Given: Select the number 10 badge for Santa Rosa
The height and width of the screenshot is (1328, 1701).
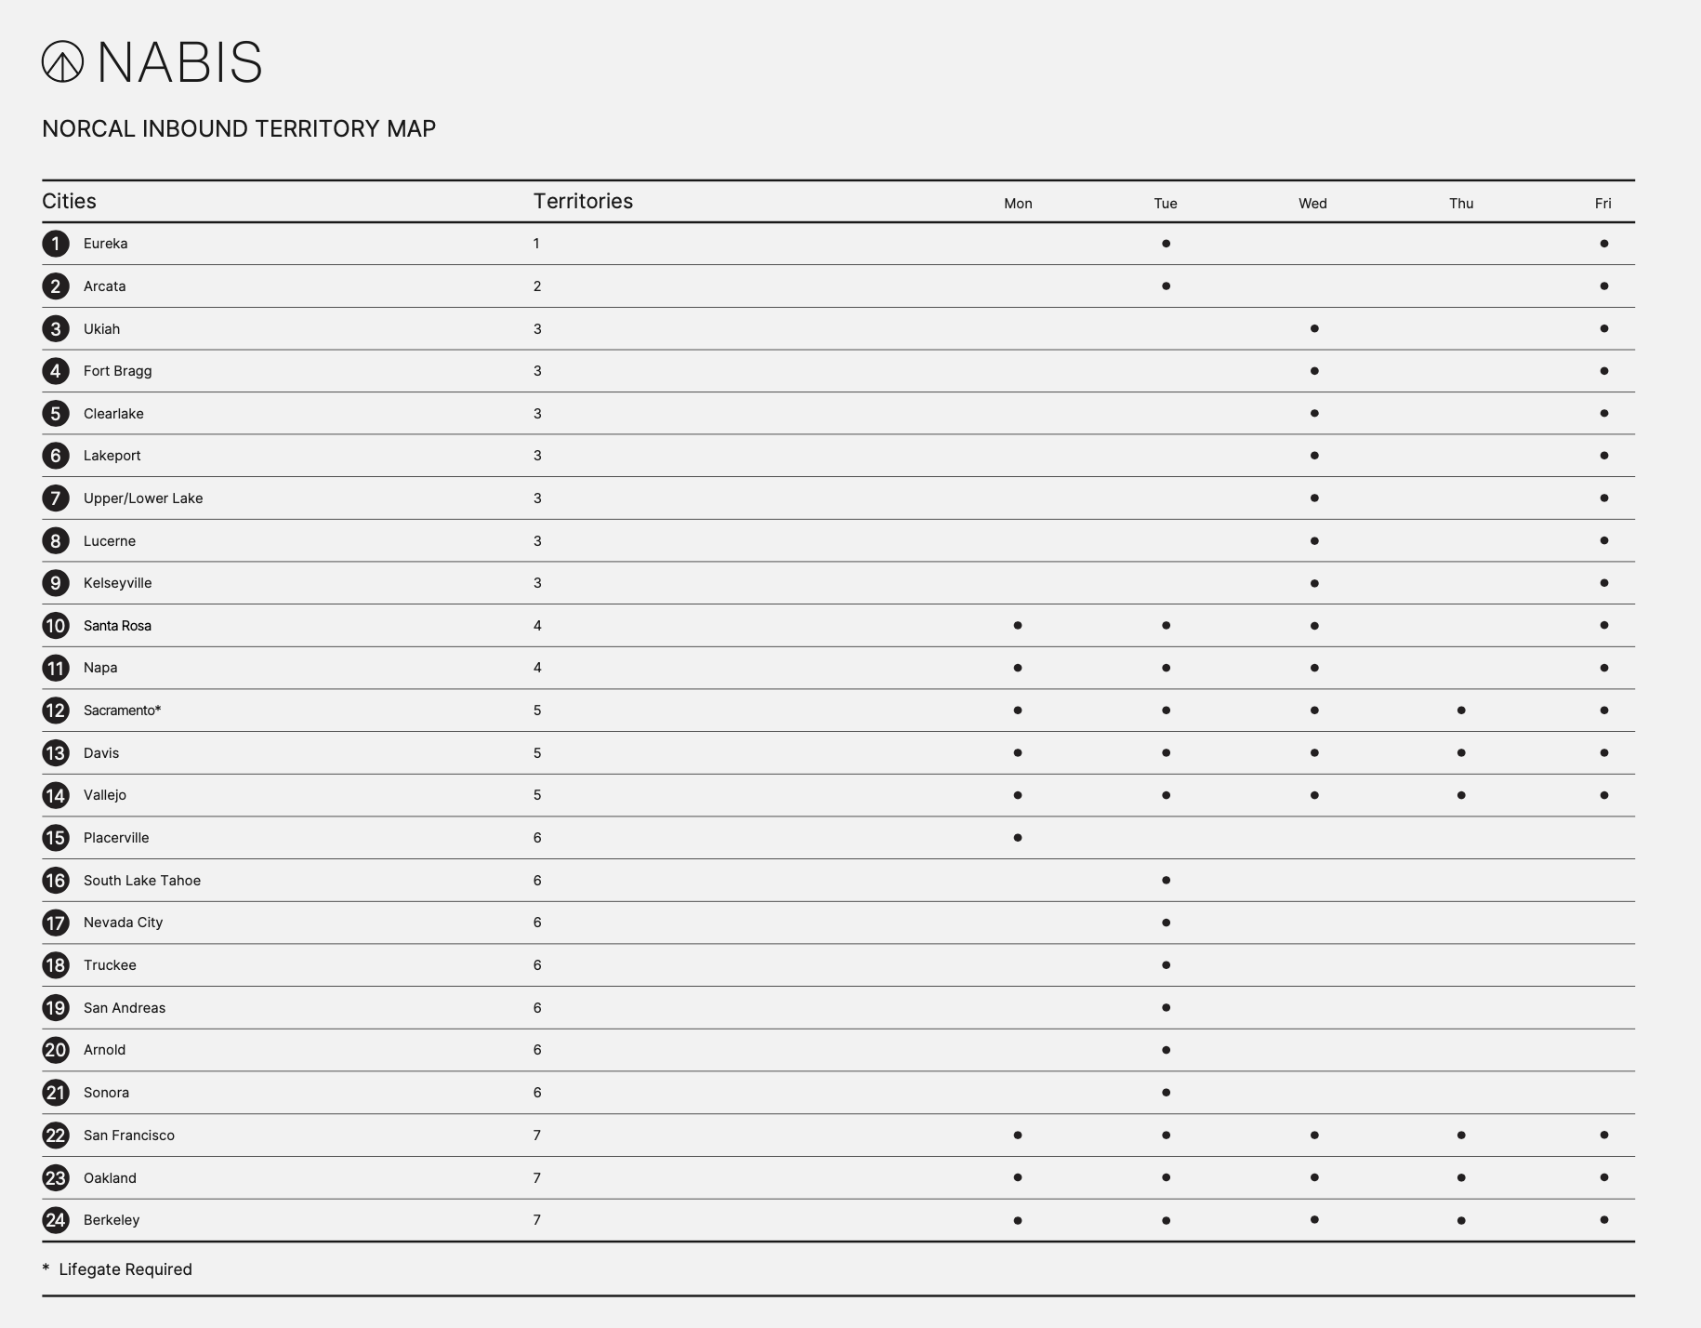Looking at the screenshot, I should coord(56,626).
